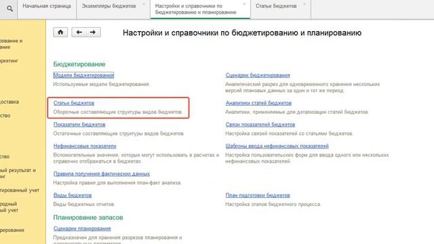Close the Экземпляры бюджетов tab

[x=144, y=4]
